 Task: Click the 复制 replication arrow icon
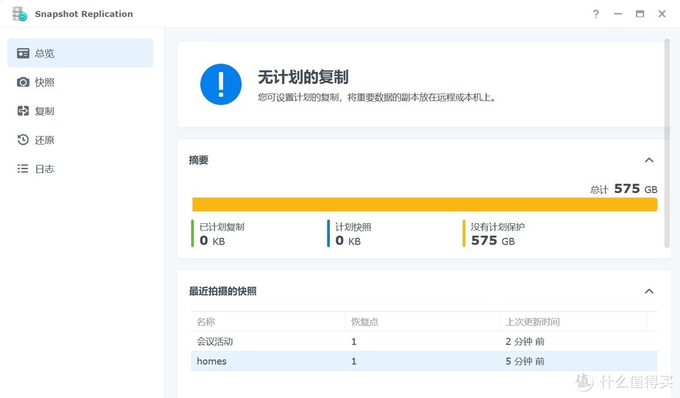[22, 111]
